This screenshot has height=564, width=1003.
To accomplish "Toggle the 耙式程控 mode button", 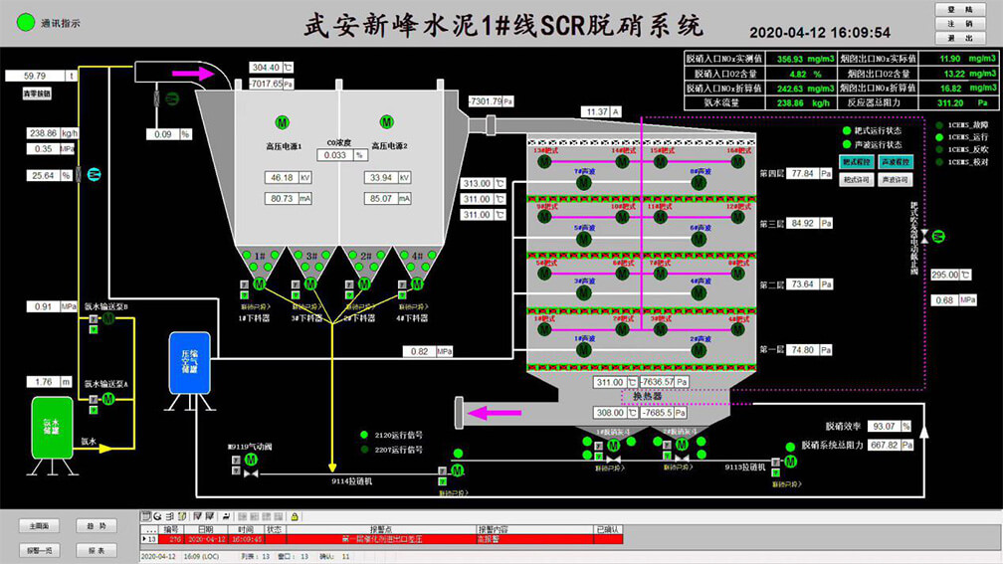I will (857, 161).
